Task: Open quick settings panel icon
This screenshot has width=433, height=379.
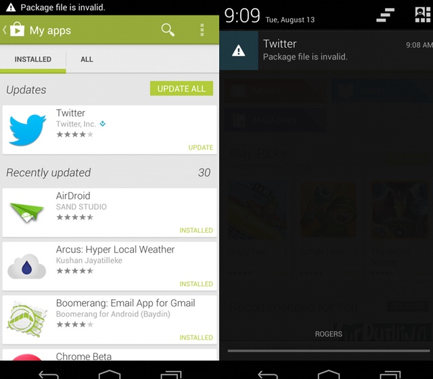Action: click(422, 15)
